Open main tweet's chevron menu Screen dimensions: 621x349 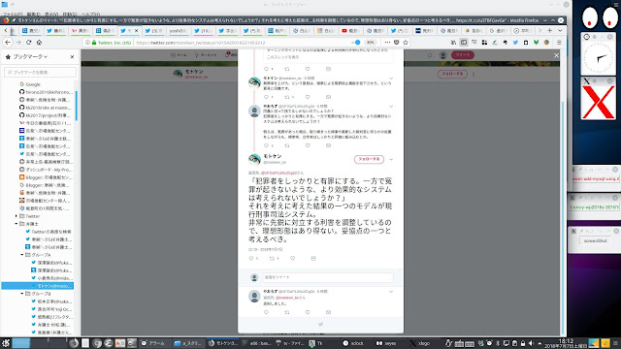[x=391, y=159]
